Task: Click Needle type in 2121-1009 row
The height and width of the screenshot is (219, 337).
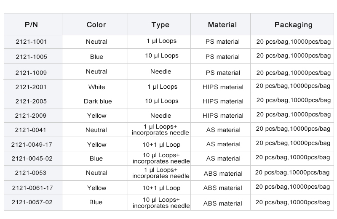Action: point(160,71)
